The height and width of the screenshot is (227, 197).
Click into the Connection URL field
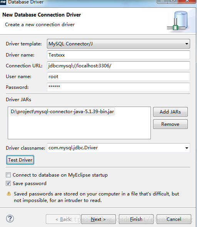coord(119,65)
